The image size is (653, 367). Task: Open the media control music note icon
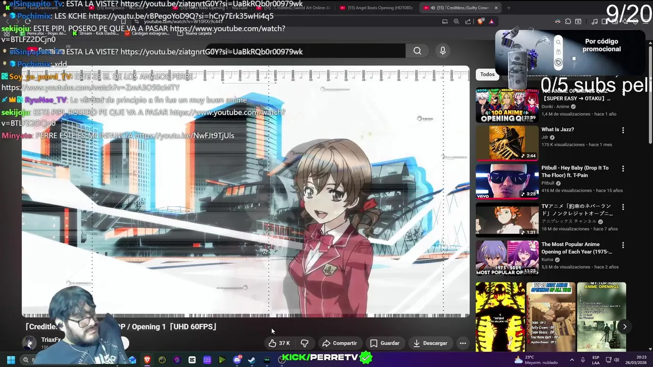tap(594, 21)
